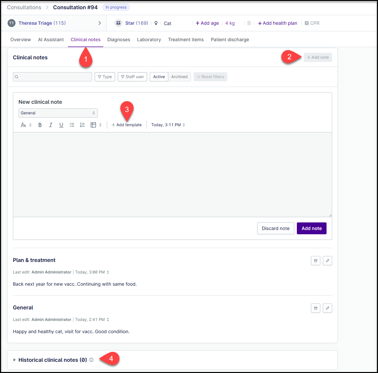Archive the General clinical note
This screenshot has height=373, width=378.
click(x=316, y=308)
